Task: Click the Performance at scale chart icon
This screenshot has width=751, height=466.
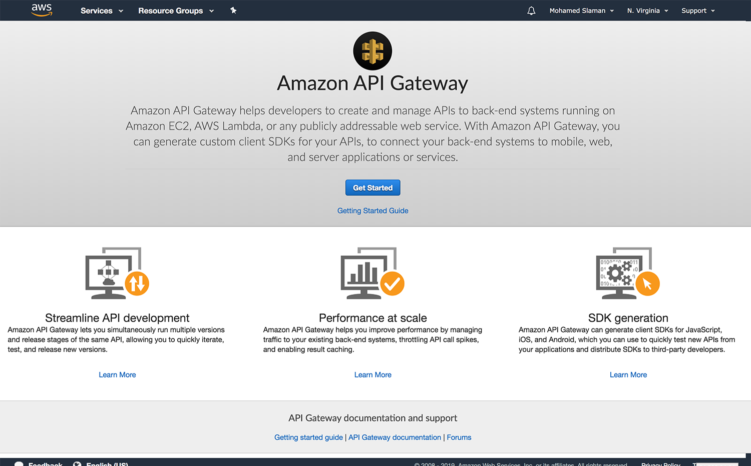Action: point(372,273)
